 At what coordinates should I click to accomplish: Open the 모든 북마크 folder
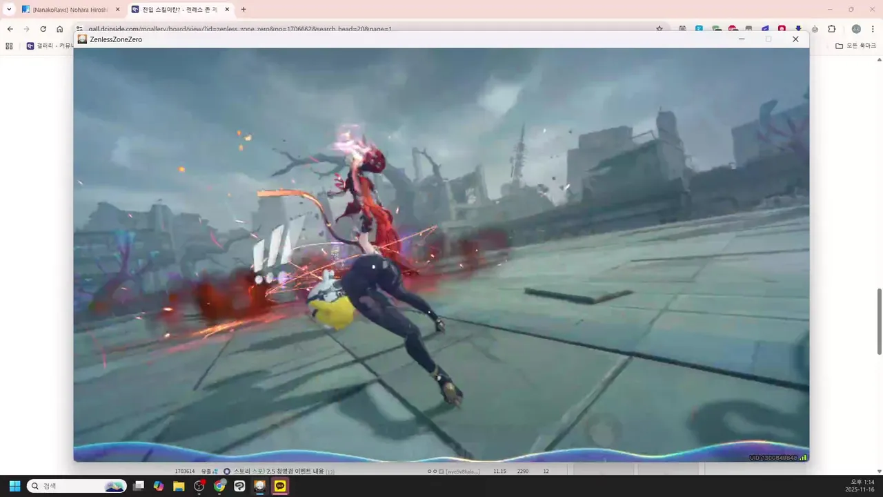[x=855, y=46]
